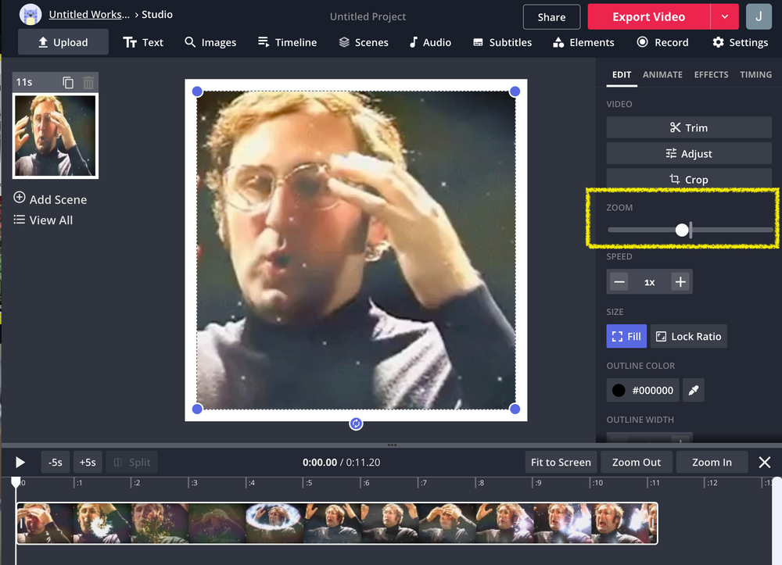Click the Add Scene button
Image resolution: width=782 pixels, height=565 pixels.
pos(50,199)
